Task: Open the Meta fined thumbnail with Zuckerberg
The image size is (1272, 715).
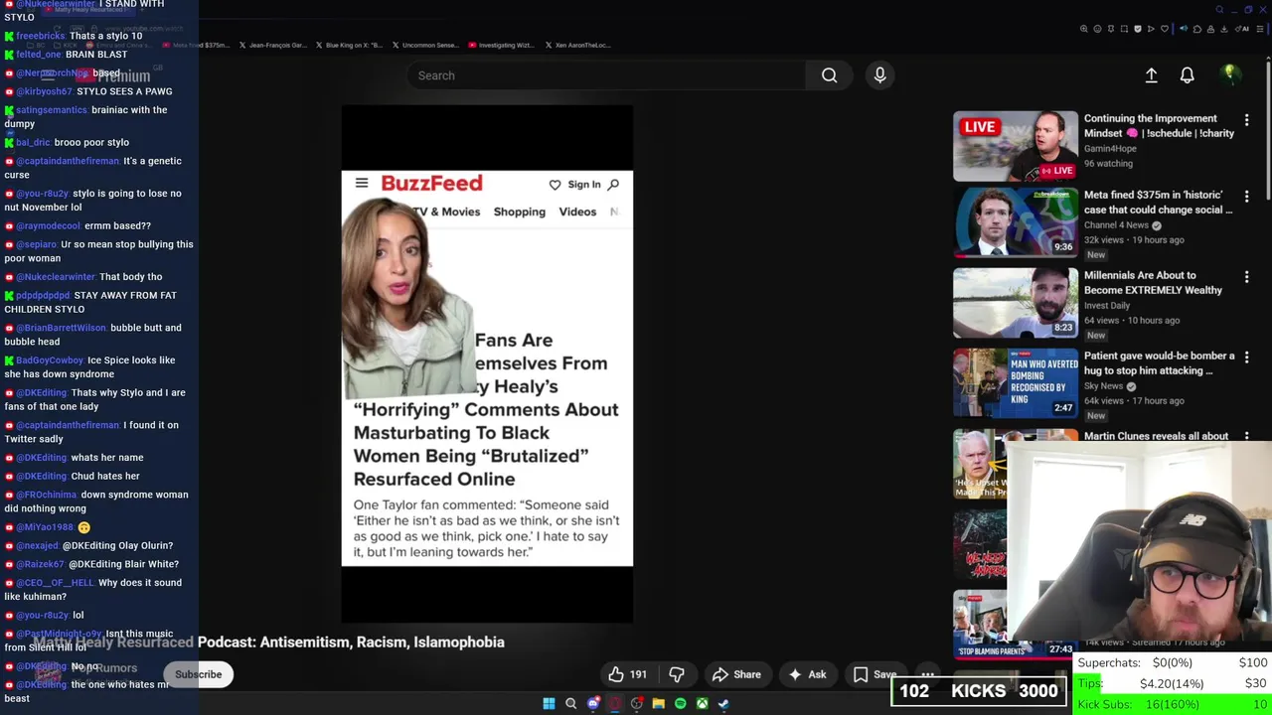Action: (x=1016, y=222)
